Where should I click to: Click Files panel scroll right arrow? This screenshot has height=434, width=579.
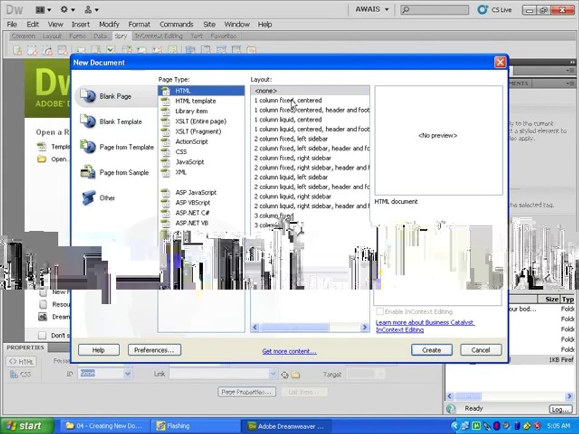pos(570,397)
